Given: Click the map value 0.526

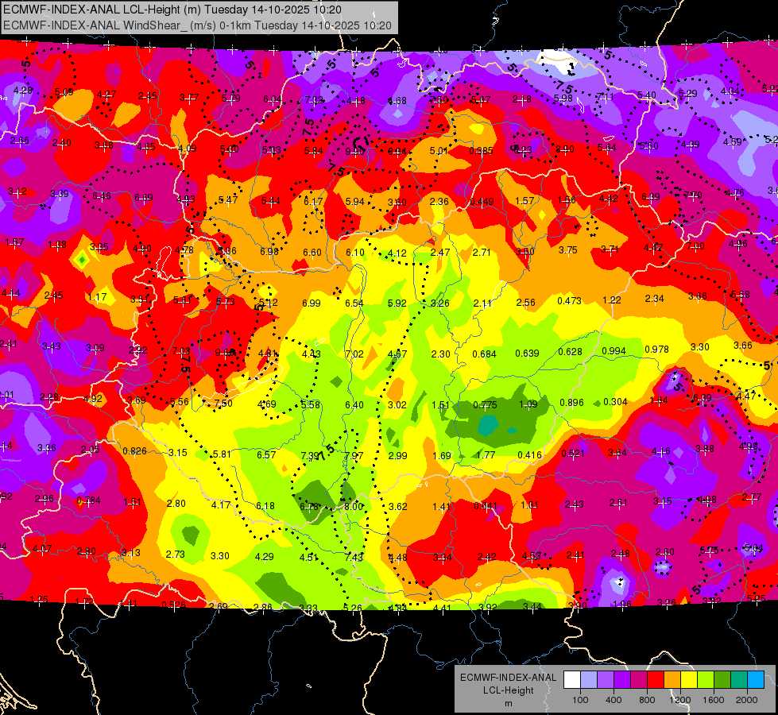Looking at the screenshot, I should pyautogui.click(x=174, y=605).
